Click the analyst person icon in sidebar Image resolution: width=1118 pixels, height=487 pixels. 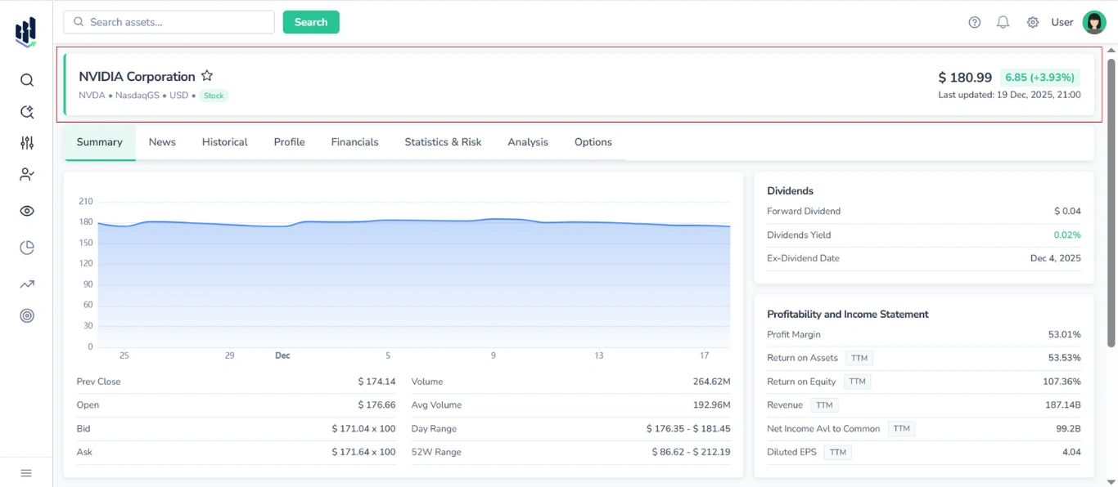click(x=26, y=174)
